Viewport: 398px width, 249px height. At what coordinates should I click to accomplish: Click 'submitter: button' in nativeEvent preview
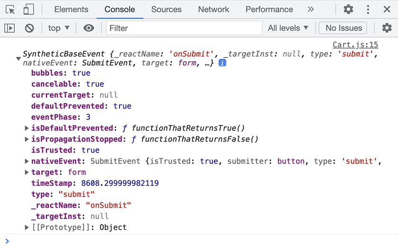click(266, 161)
